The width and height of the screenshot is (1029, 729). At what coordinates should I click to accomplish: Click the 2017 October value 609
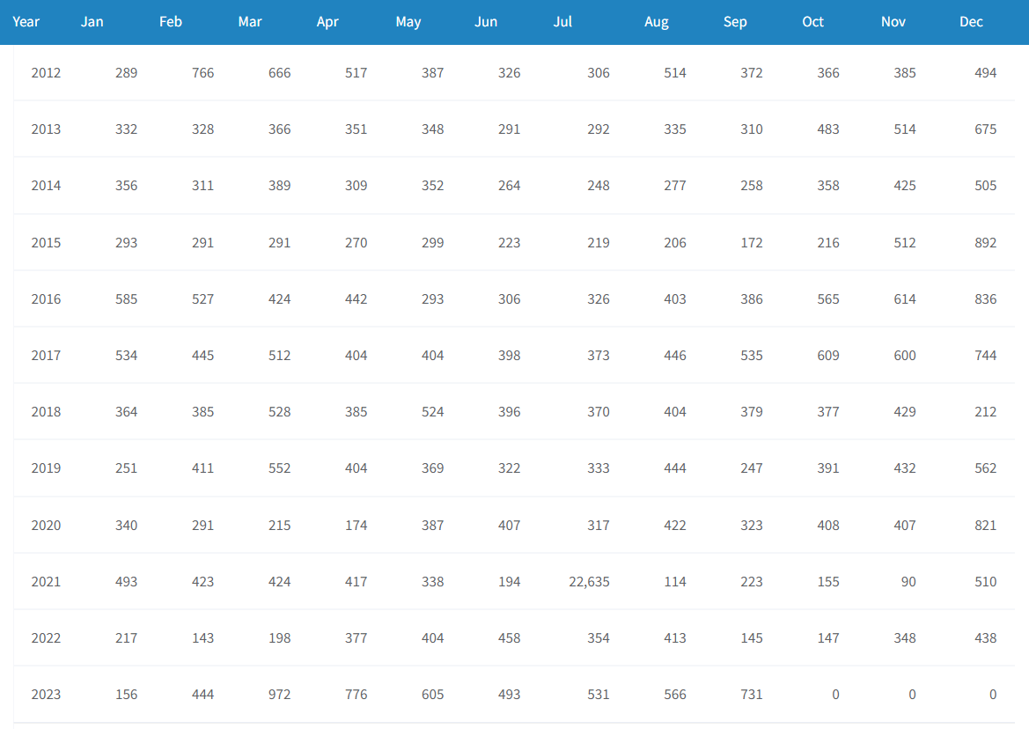pos(828,356)
